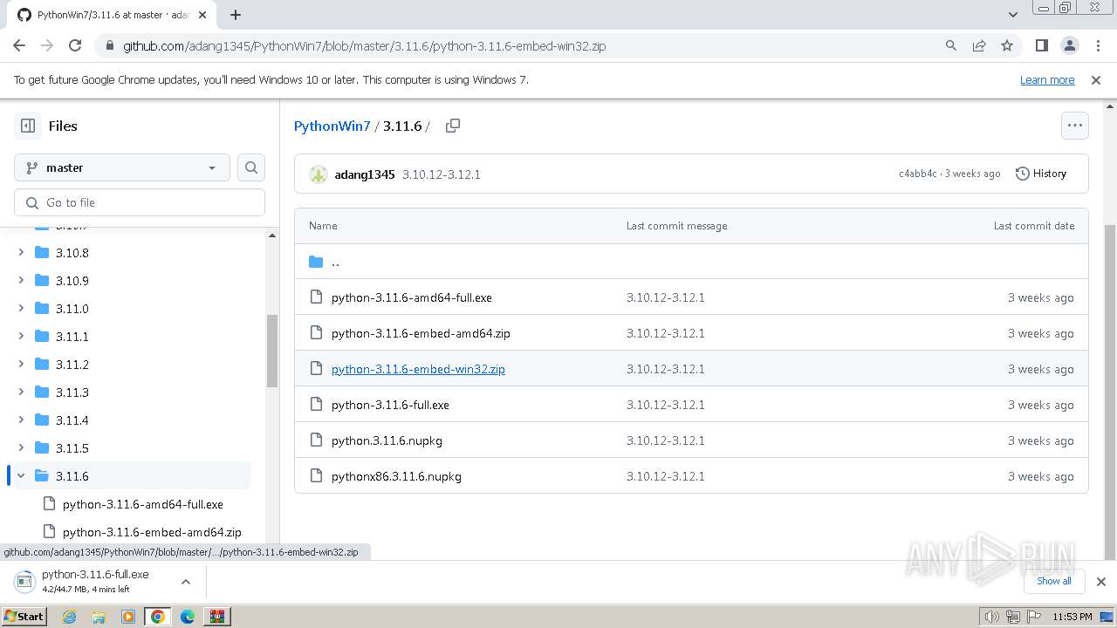Click the address bar URL
1117x628 pixels.
point(364,45)
